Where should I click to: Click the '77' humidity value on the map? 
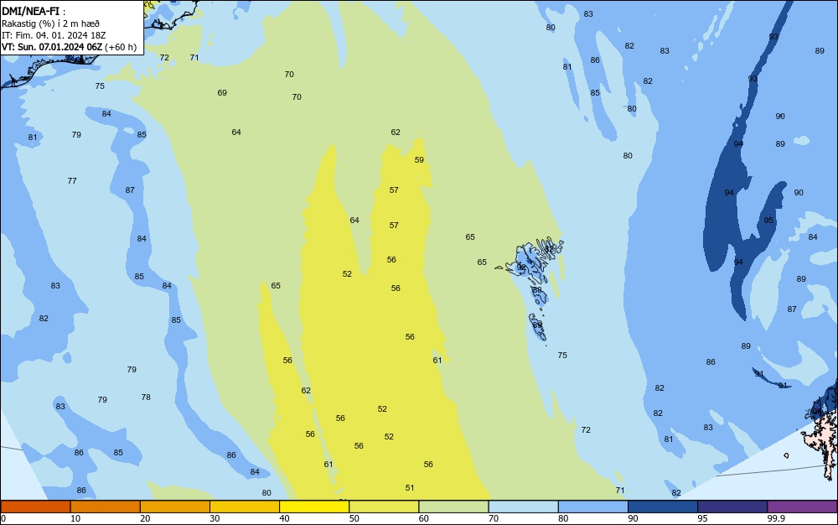[x=72, y=180]
